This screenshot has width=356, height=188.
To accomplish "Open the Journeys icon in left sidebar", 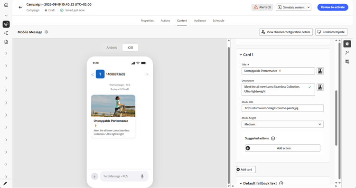I will (6, 33).
